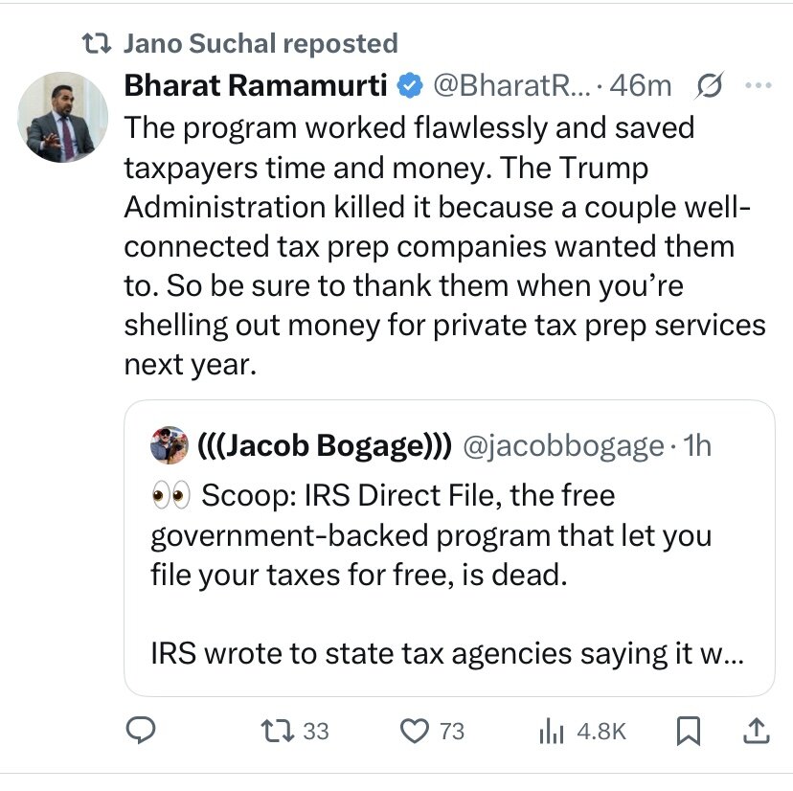The height and width of the screenshot is (791, 793).
Task: Tap the share upload icon
Action: pos(756,732)
